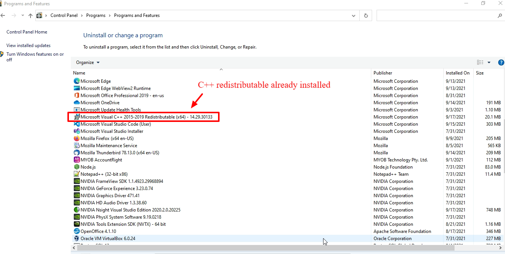505x254 pixels.
Task: Click the Mozilla Maintenance Service icon
Action: coord(77,145)
